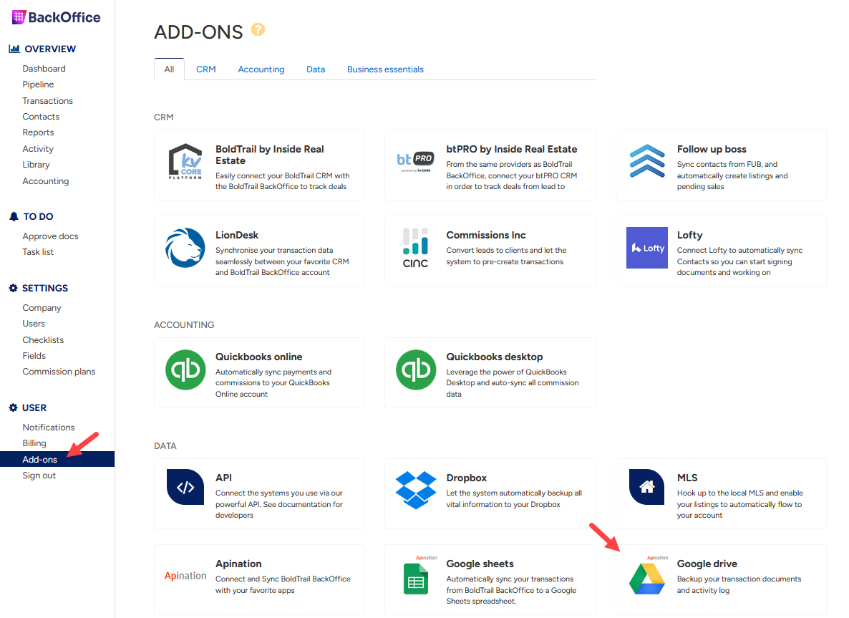This screenshot has height=618, width=849.
Task: Open Library in the sidebar
Action: 36,165
